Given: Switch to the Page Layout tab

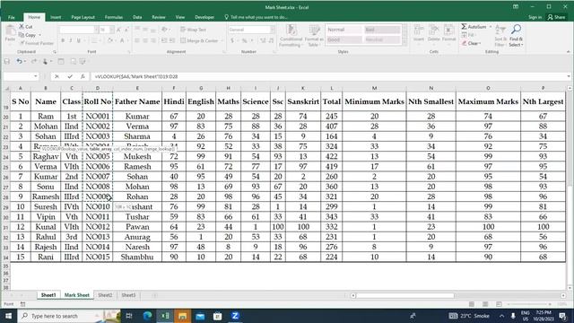Looking at the screenshot, I should coord(83,17).
